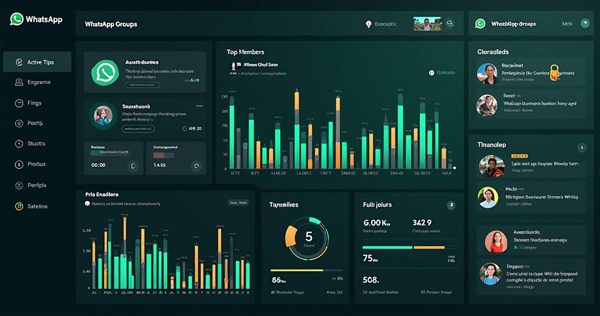Click the 342.9 value in Full jolurs

(x=422, y=223)
